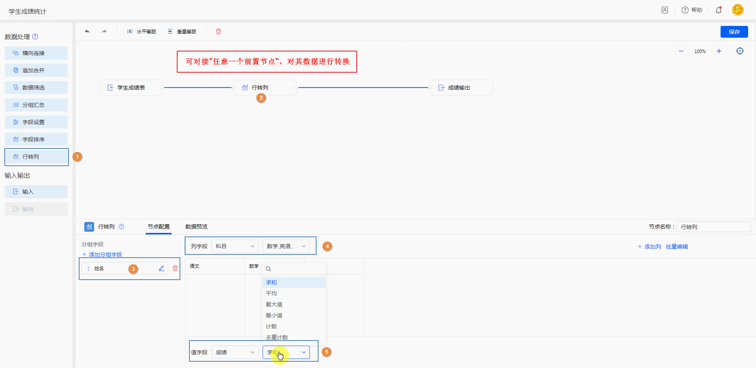Click the canvas recenter target icon
Image resolution: width=756 pixels, height=368 pixels.
pyautogui.click(x=740, y=51)
